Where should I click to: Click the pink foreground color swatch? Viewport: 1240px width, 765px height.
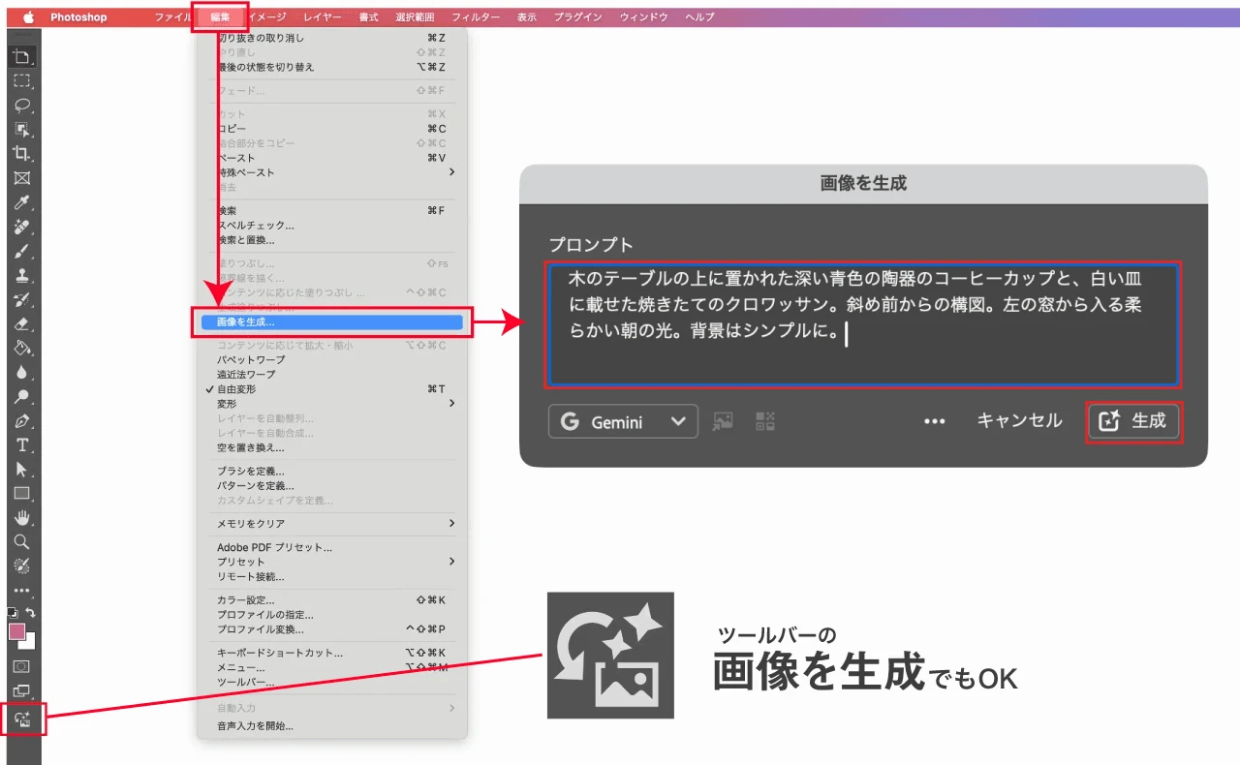pyautogui.click(x=16, y=631)
